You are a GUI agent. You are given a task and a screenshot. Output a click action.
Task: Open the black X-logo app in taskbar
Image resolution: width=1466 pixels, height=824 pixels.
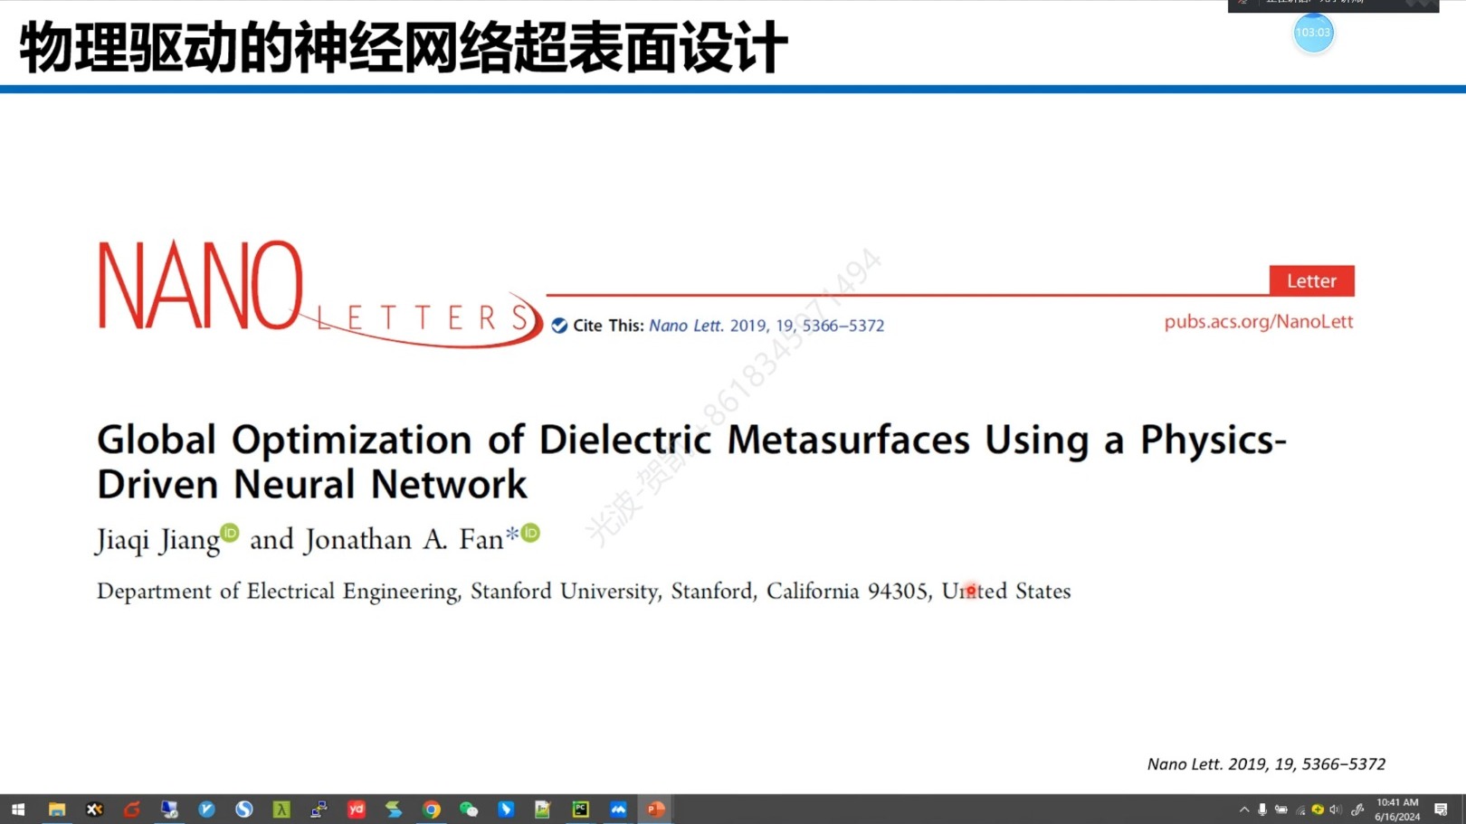[x=94, y=810]
